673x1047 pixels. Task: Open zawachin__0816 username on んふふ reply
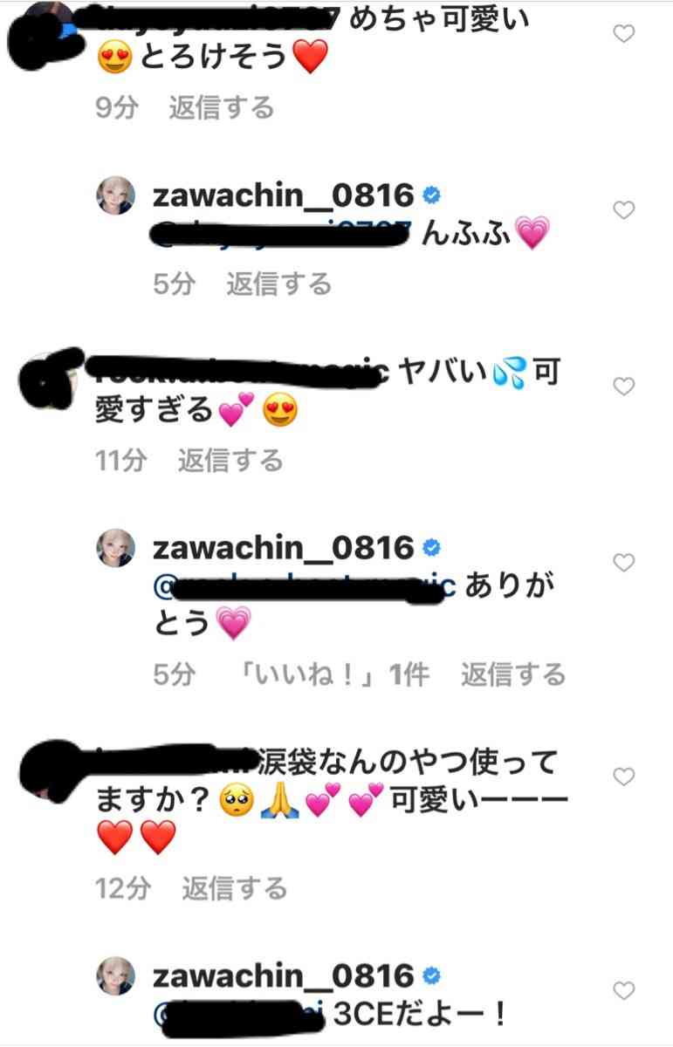(283, 195)
